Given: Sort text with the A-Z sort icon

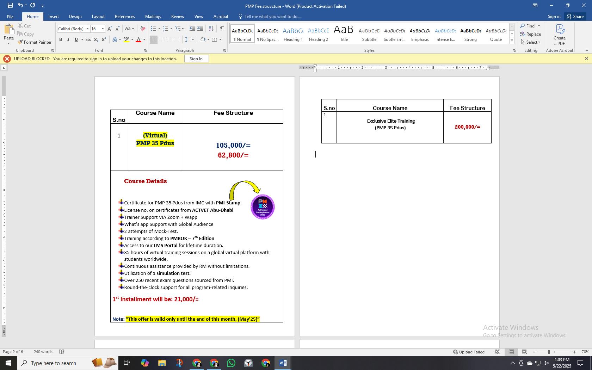Looking at the screenshot, I should [x=211, y=29].
